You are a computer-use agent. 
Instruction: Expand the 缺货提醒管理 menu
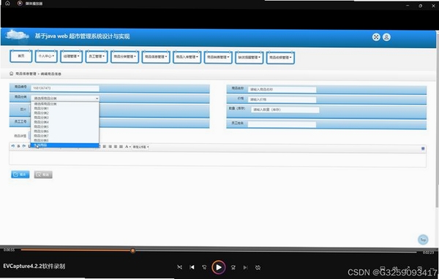coord(249,57)
